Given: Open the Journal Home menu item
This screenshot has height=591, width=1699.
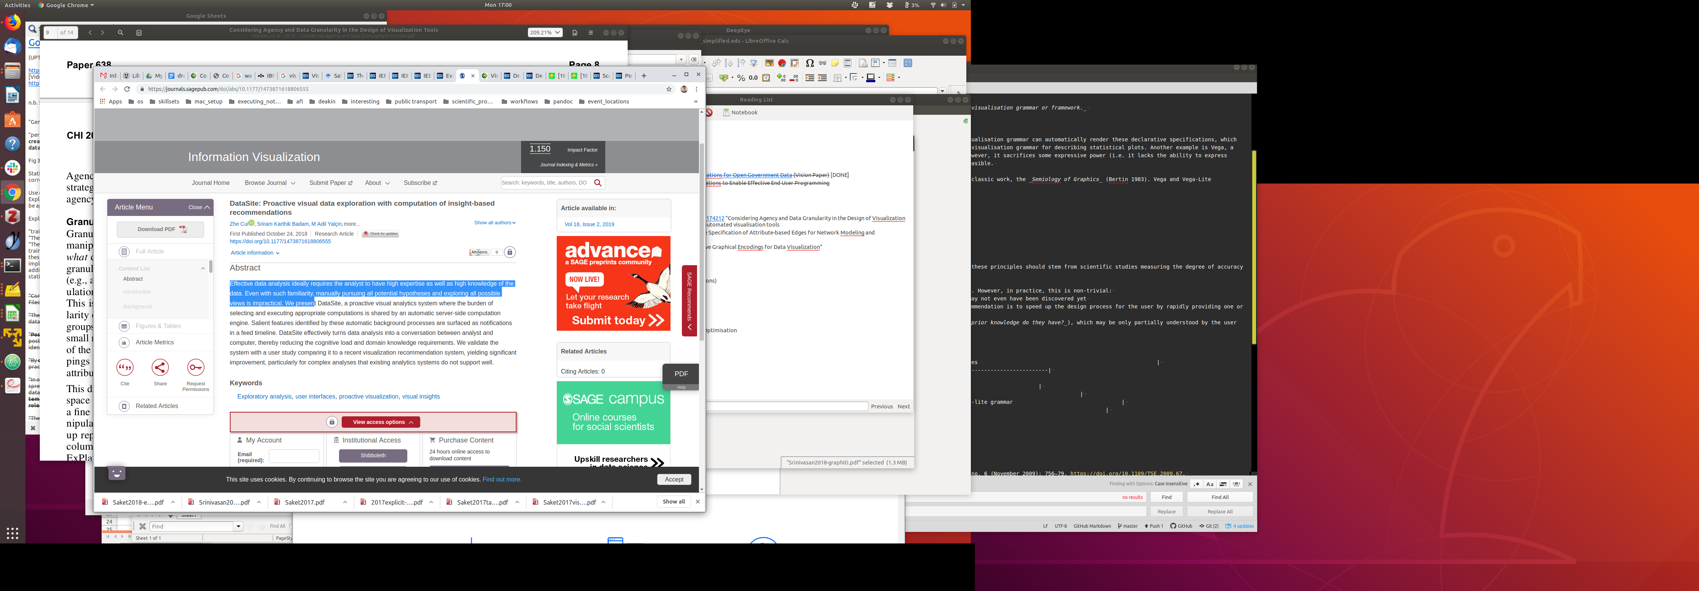Looking at the screenshot, I should pyautogui.click(x=210, y=183).
